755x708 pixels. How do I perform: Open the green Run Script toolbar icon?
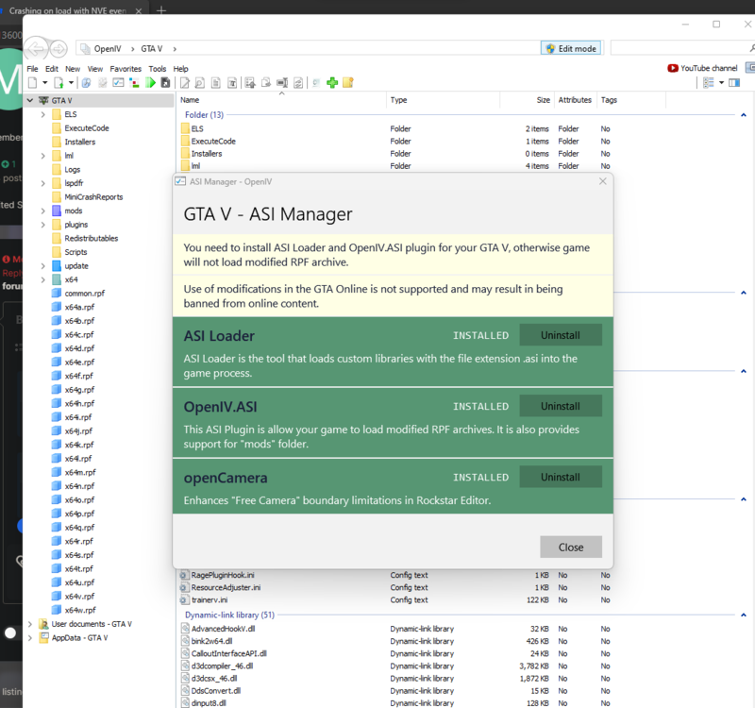(x=151, y=82)
